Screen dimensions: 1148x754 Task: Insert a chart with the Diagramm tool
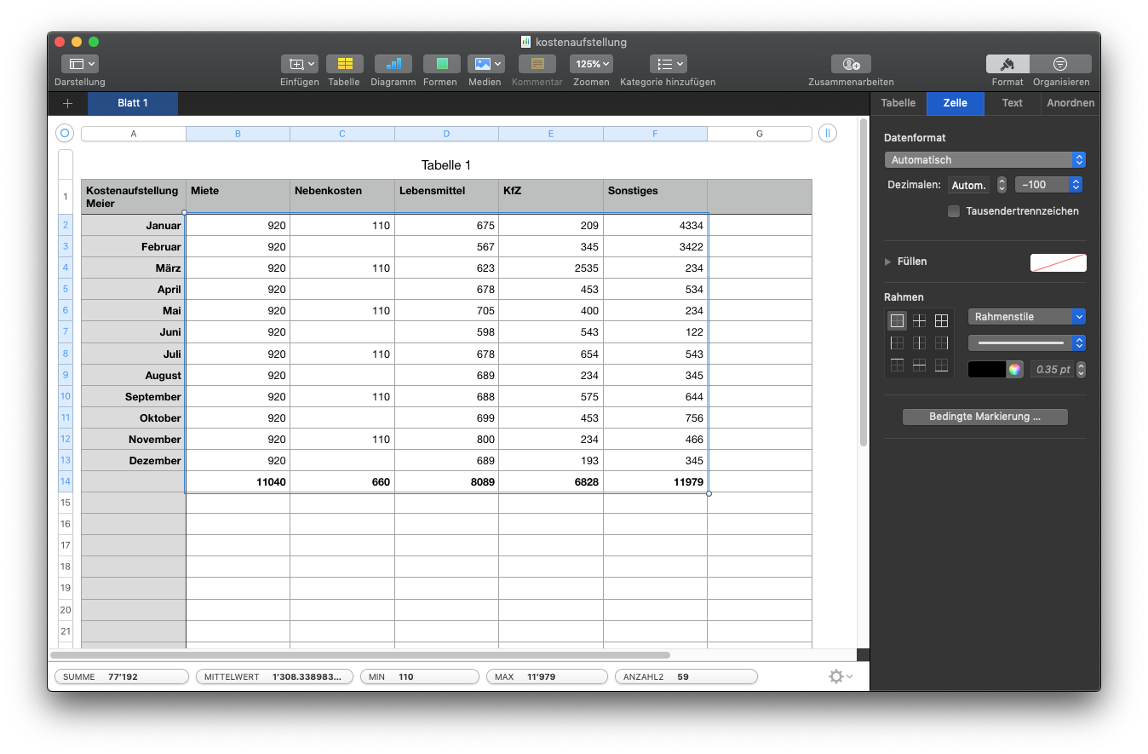(x=393, y=64)
